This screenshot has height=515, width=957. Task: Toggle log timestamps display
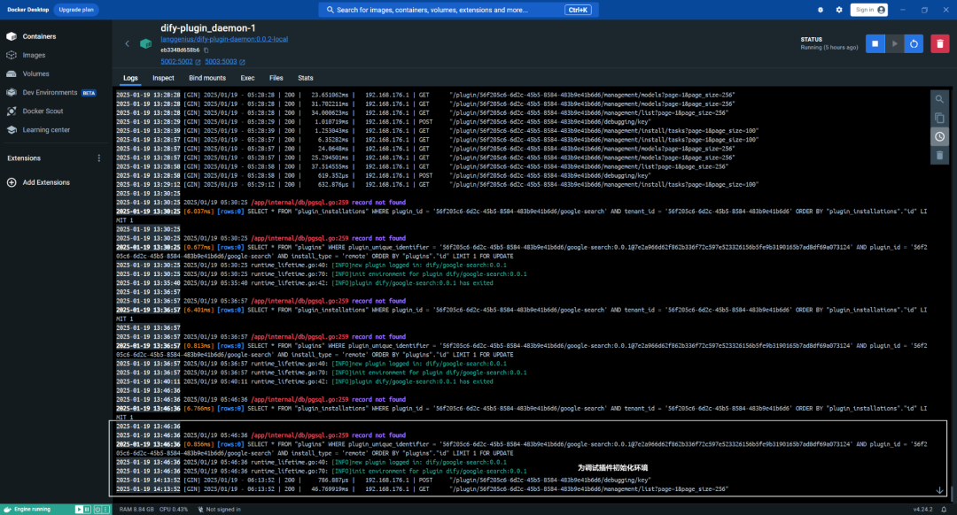coord(939,137)
